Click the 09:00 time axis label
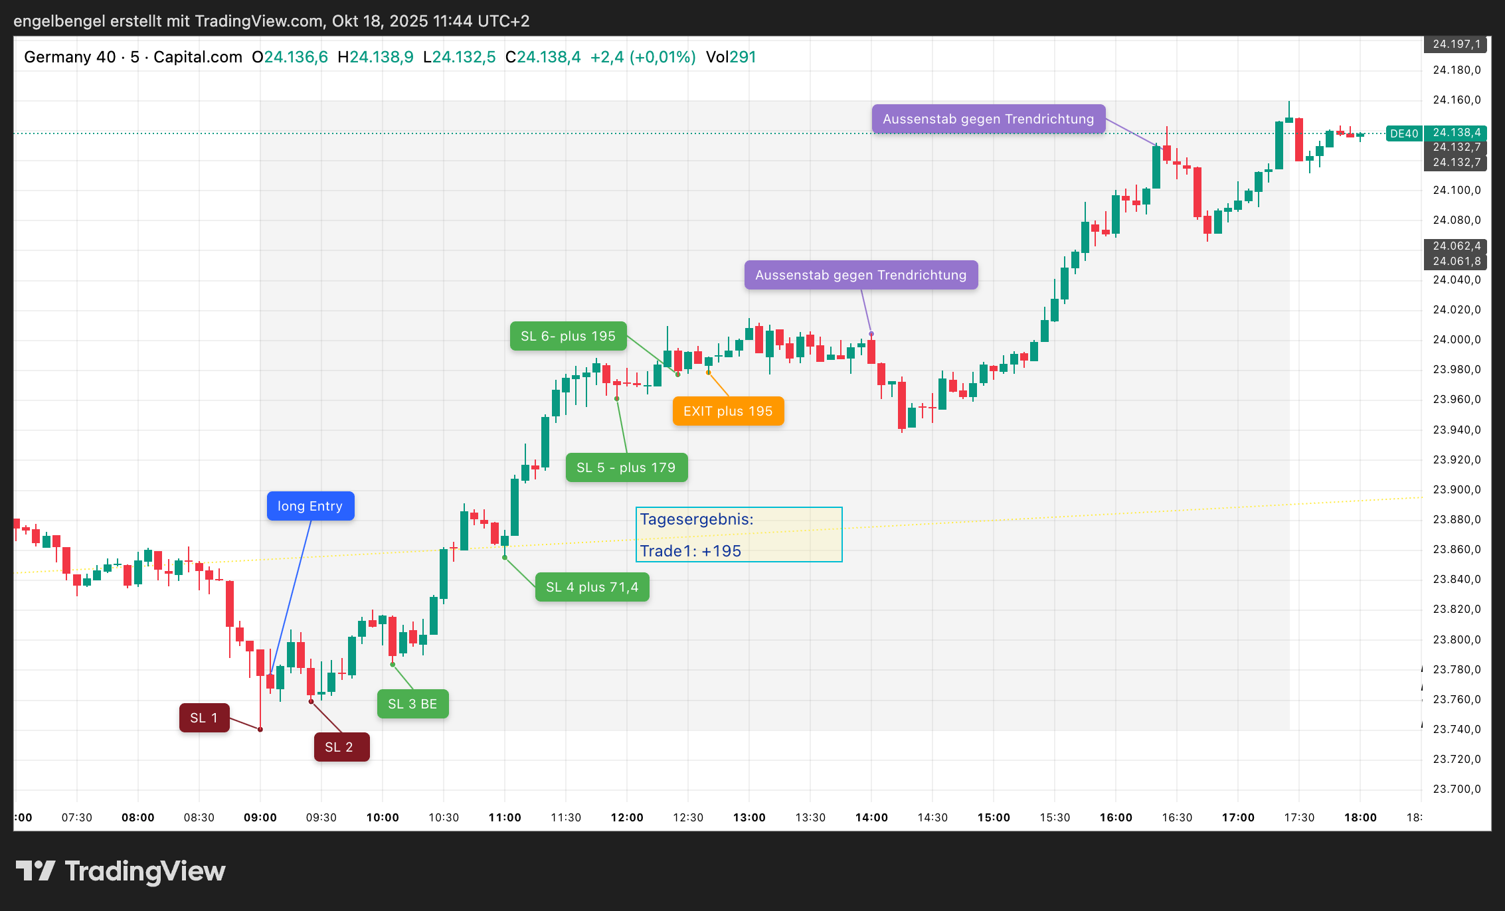This screenshot has width=1505, height=911. pos(260,817)
